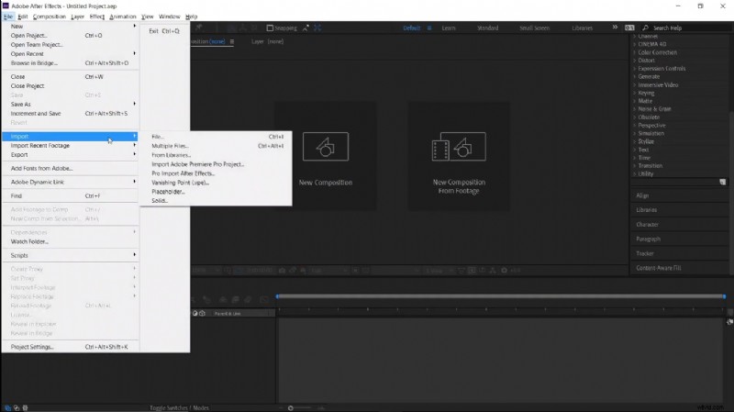Click Project Settings... menu entry
The height and width of the screenshot is (412, 734).
tap(71, 347)
